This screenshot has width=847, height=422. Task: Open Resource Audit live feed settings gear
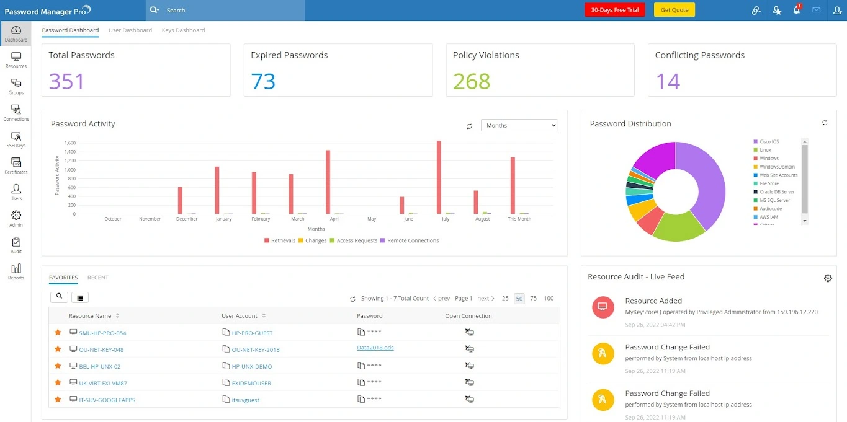(828, 278)
